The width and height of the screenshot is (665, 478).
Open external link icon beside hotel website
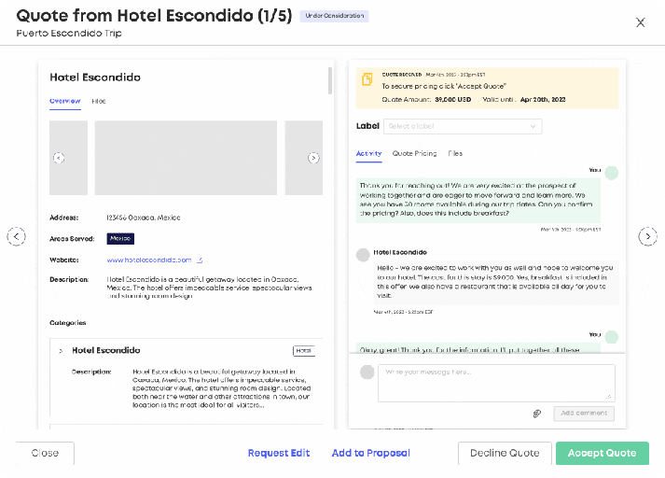click(199, 260)
